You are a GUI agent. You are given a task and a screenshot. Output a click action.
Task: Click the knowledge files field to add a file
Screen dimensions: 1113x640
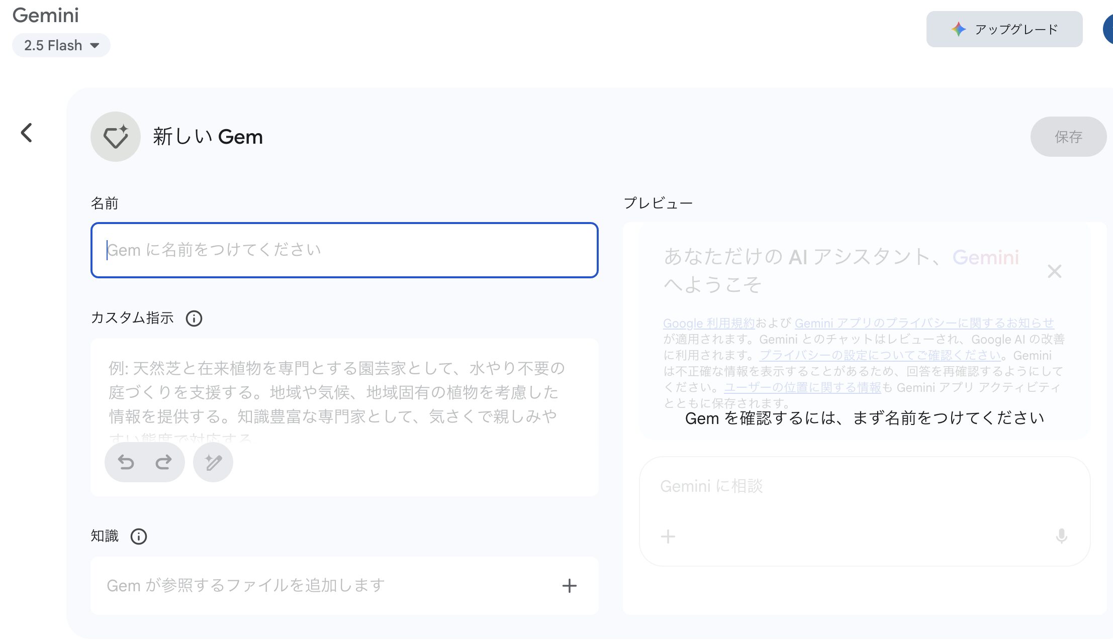click(x=344, y=586)
